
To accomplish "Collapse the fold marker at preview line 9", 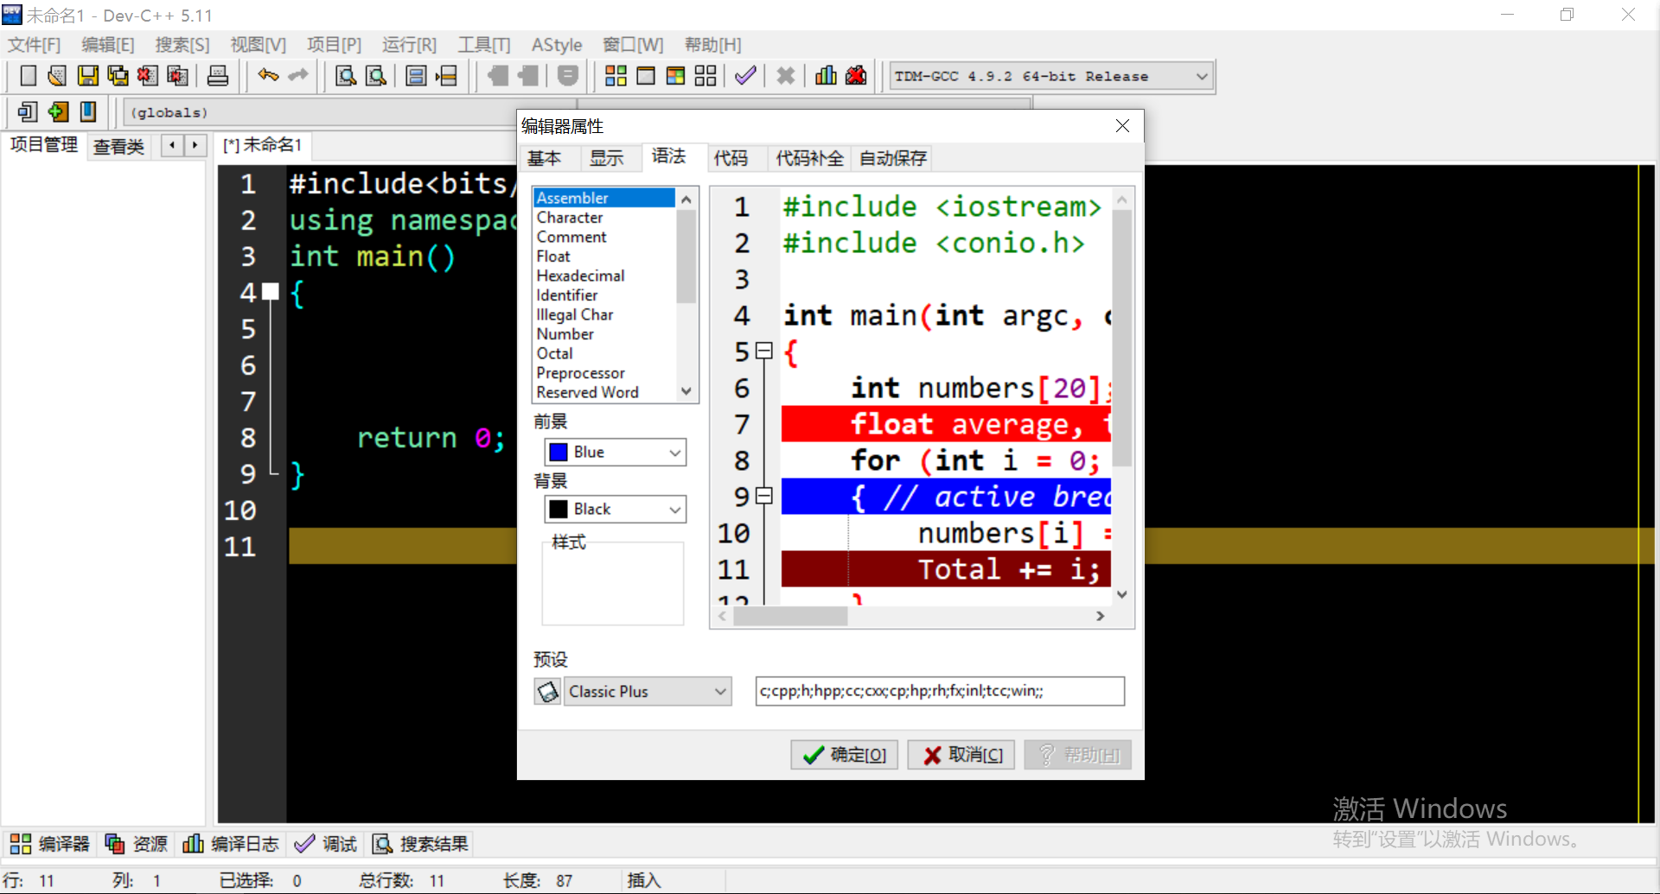I will click(x=763, y=496).
